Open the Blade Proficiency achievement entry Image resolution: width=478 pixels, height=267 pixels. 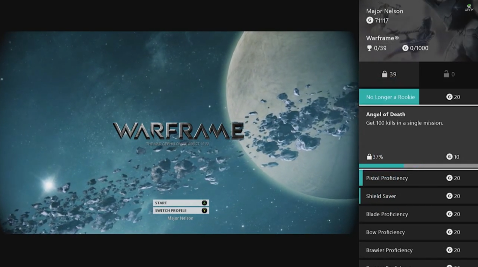(387, 214)
